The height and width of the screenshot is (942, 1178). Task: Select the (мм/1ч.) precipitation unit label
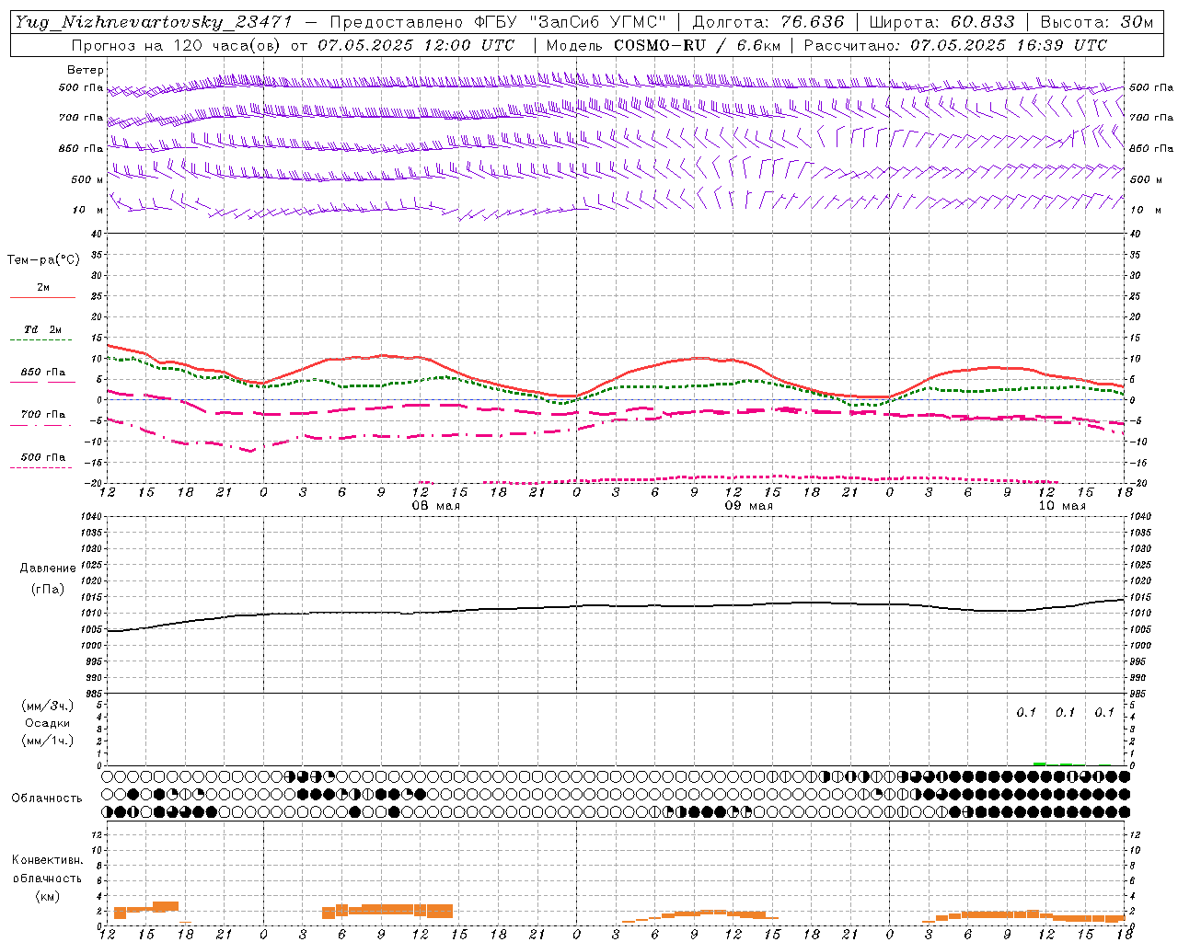pos(48,741)
